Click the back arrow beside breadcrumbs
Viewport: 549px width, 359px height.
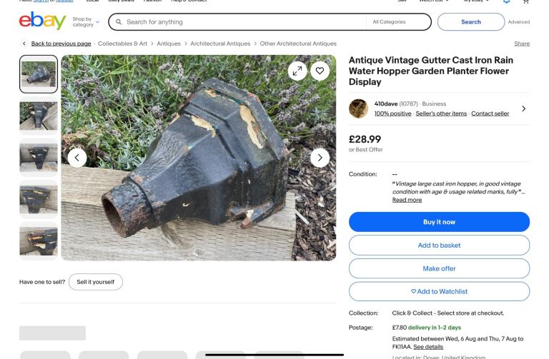[24, 44]
